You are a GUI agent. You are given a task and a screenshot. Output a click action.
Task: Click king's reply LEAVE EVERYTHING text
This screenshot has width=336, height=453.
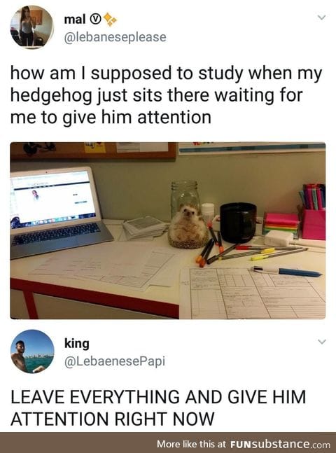(158, 407)
